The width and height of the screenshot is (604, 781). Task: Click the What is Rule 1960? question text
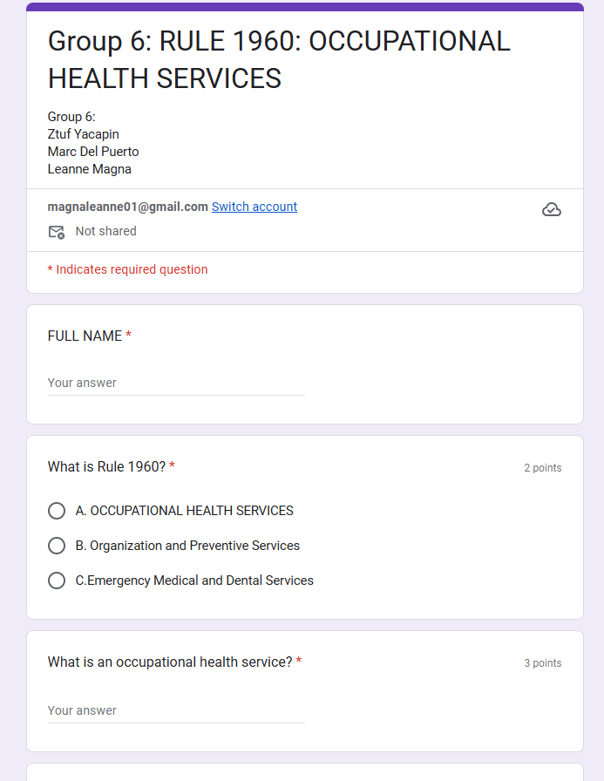[x=106, y=467]
